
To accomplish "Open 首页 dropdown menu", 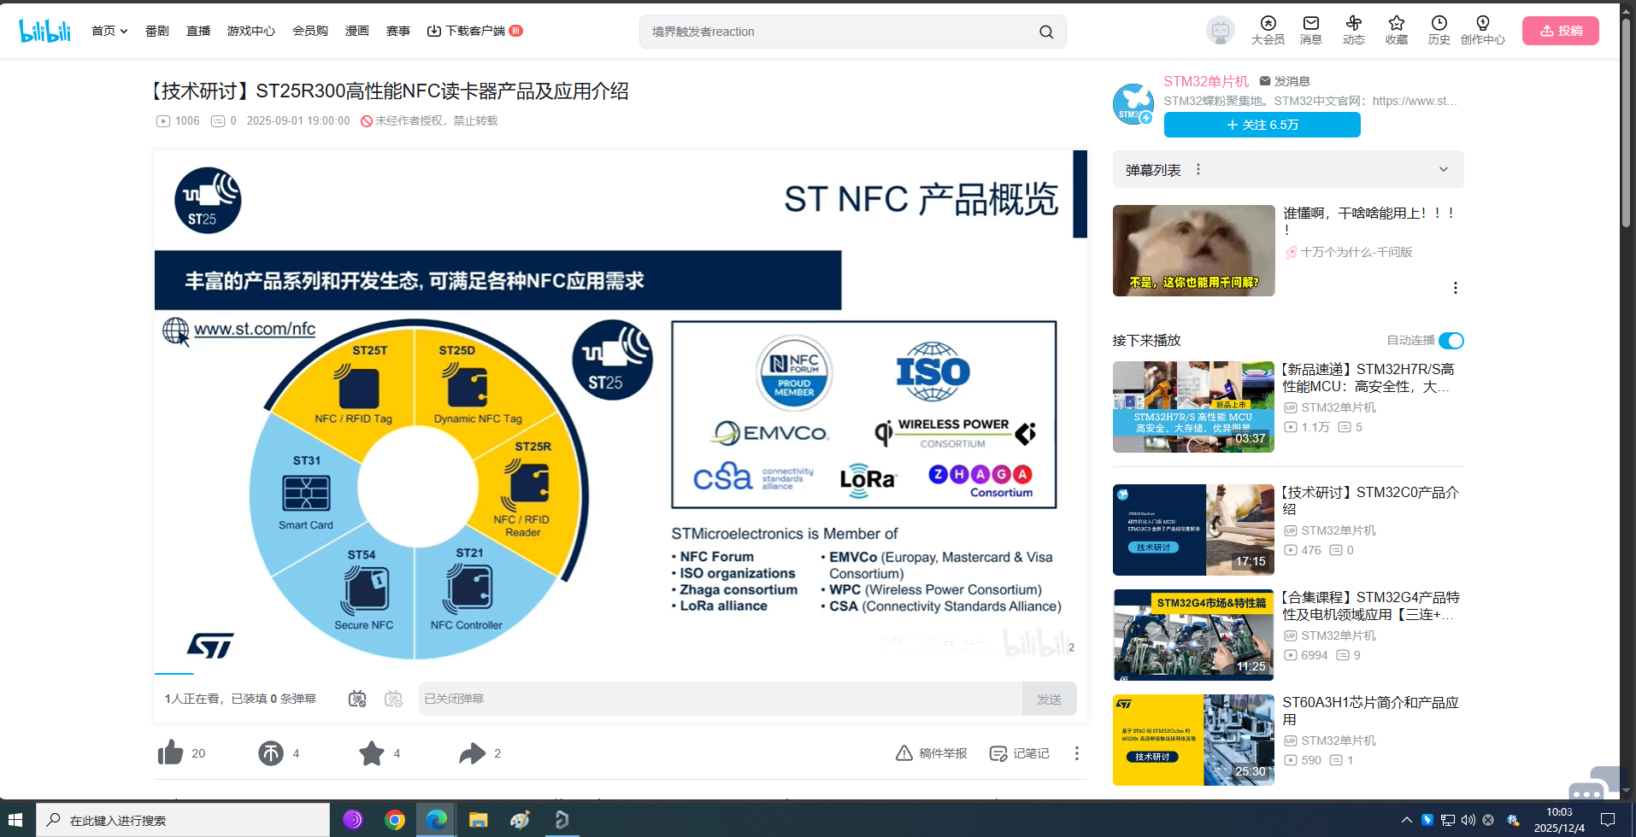I will (x=109, y=31).
